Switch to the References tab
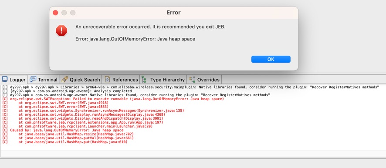The height and width of the screenshot is (168, 386). point(121,80)
